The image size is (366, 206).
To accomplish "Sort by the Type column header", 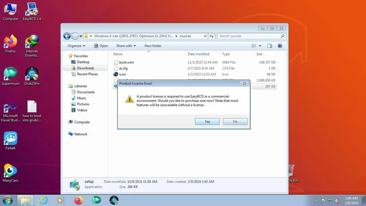I will pyautogui.click(x=237, y=54).
